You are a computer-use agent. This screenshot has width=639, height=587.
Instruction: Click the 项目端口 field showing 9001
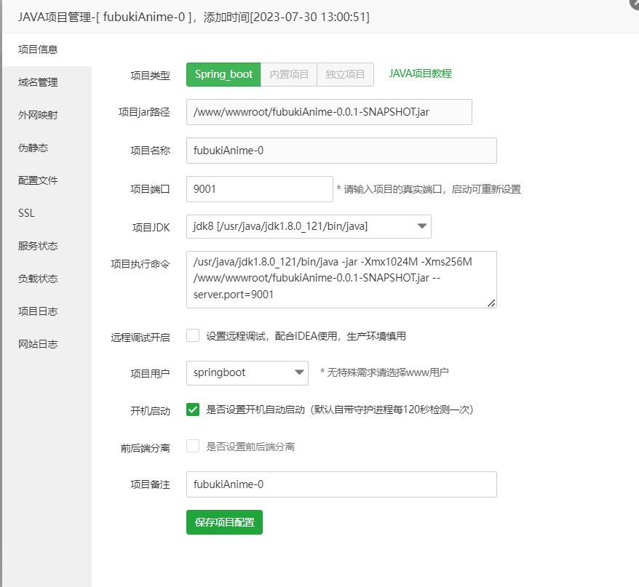click(260, 189)
